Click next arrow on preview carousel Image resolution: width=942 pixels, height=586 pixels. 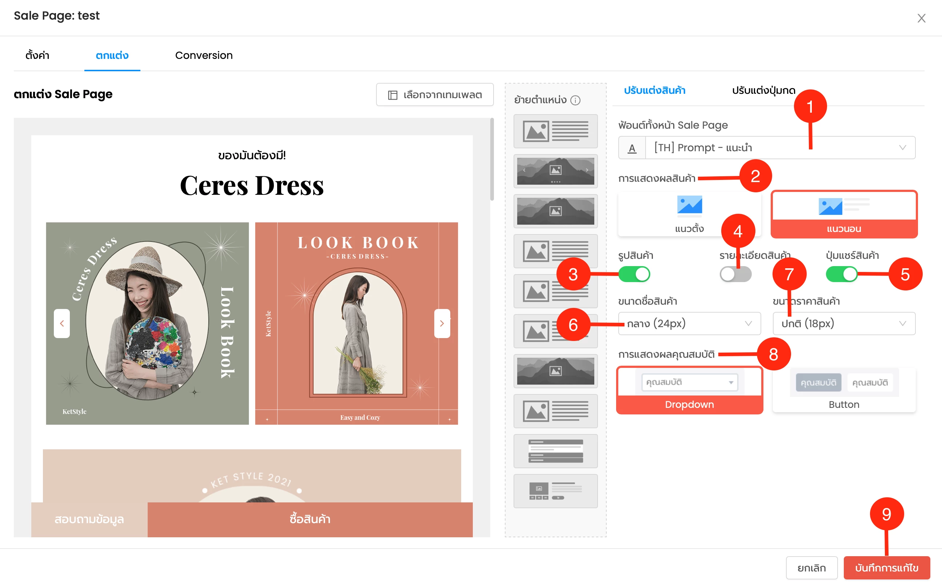(442, 323)
